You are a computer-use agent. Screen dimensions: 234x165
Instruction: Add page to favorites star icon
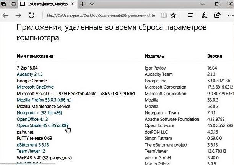(173, 15)
